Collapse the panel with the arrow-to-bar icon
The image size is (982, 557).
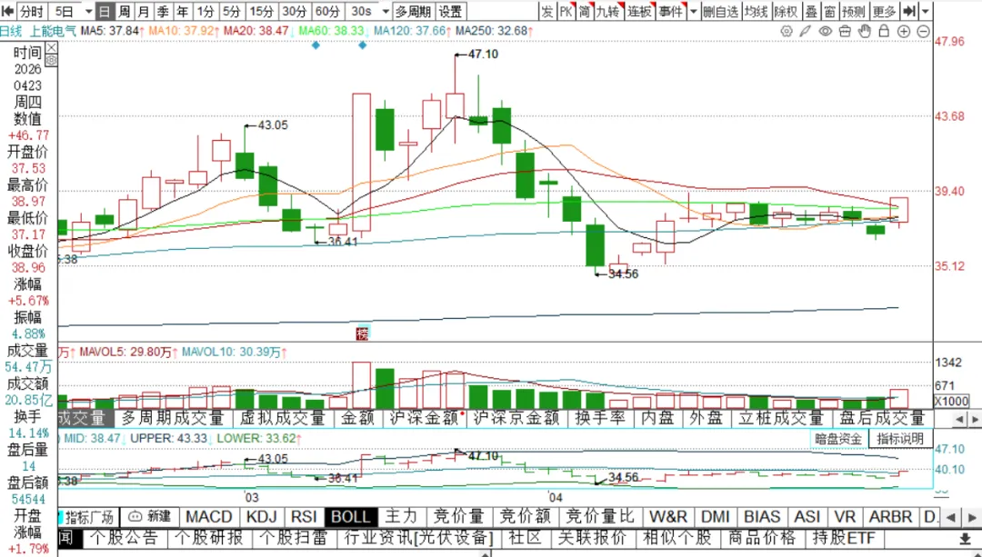909,11
